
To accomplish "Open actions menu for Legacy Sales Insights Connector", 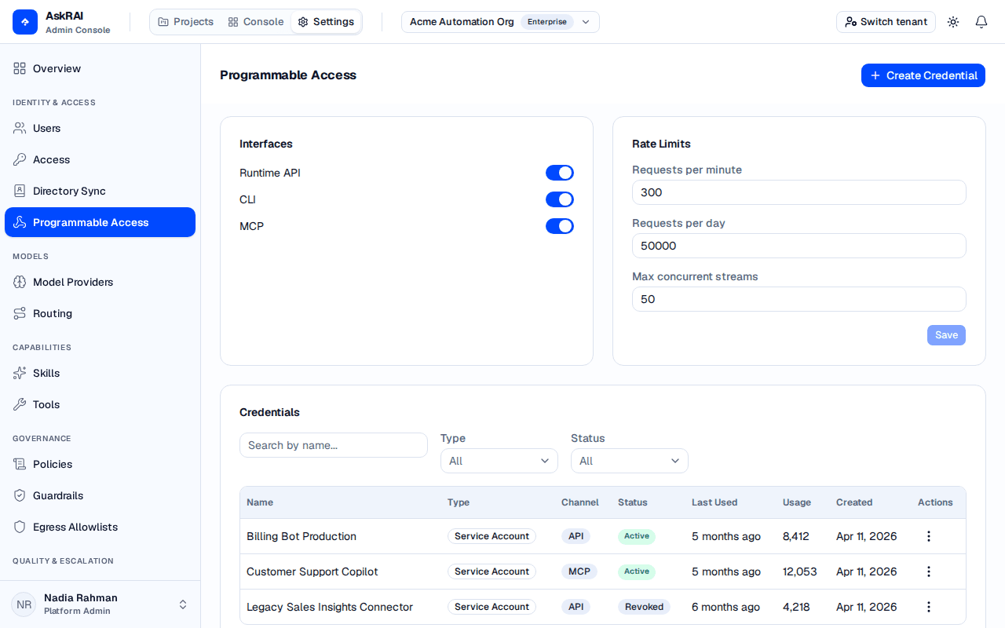I will pyautogui.click(x=929, y=607).
